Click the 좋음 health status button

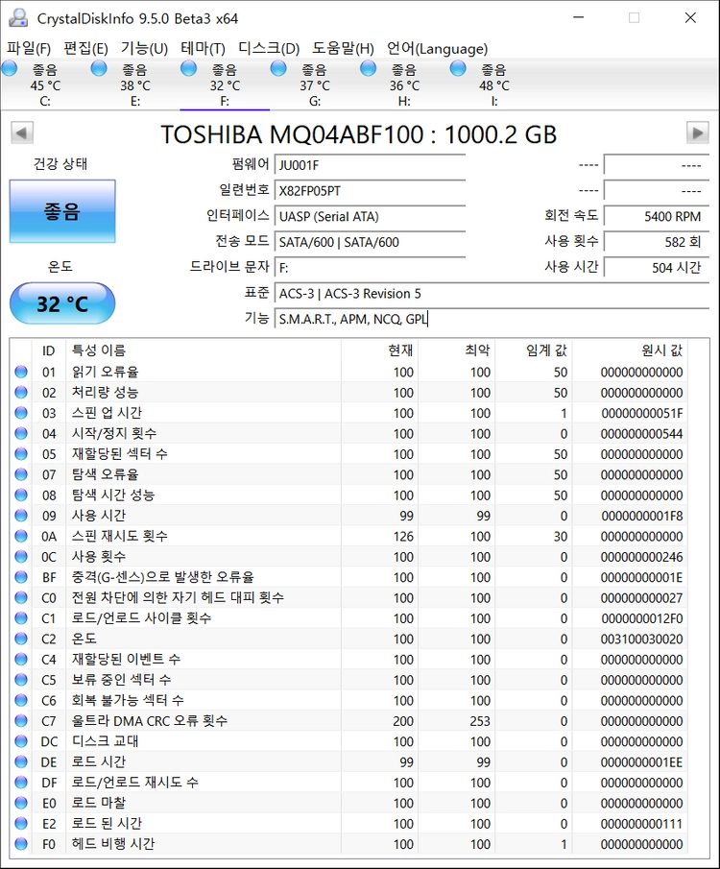pos(62,211)
